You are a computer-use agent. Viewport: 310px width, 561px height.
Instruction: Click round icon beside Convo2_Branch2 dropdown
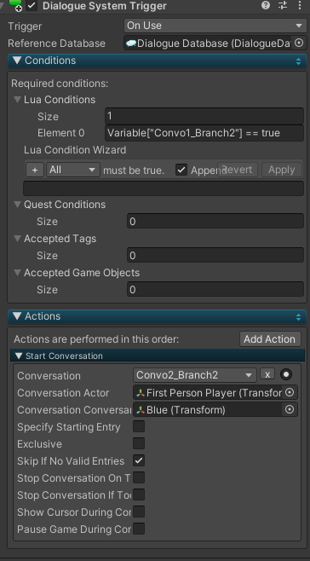click(x=286, y=374)
